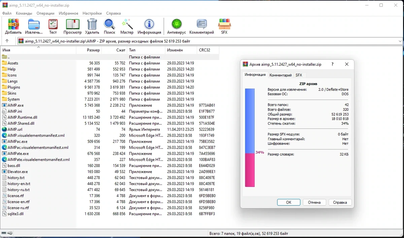Switch to the Комментарий dialog tab
The height and width of the screenshot is (238, 404).
pyautogui.click(x=280, y=75)
